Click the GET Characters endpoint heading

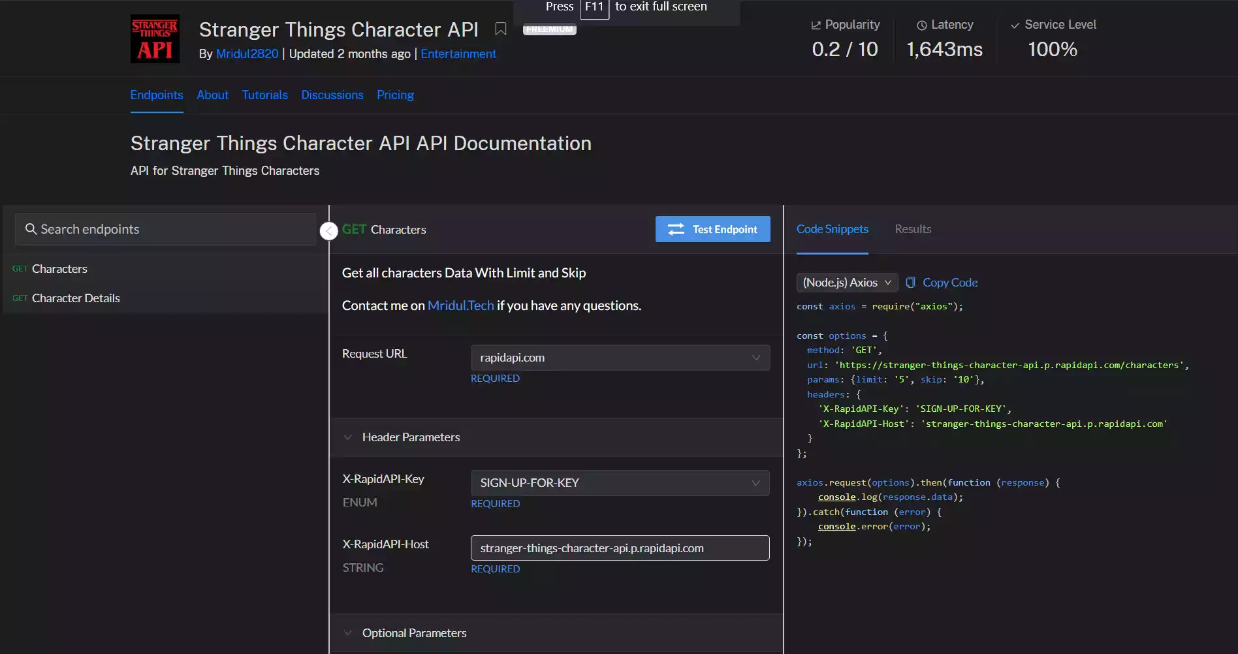(384, 229)
